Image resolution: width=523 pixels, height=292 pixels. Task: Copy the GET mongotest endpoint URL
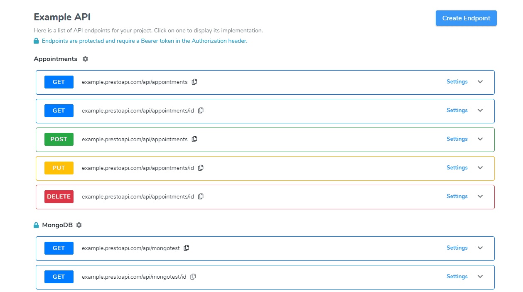186,248
